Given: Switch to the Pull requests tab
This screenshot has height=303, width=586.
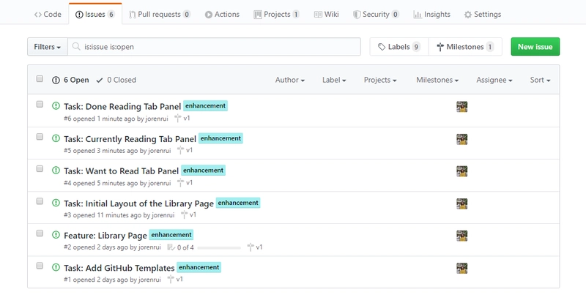Looking at the screenshot, I should [159, 14].
